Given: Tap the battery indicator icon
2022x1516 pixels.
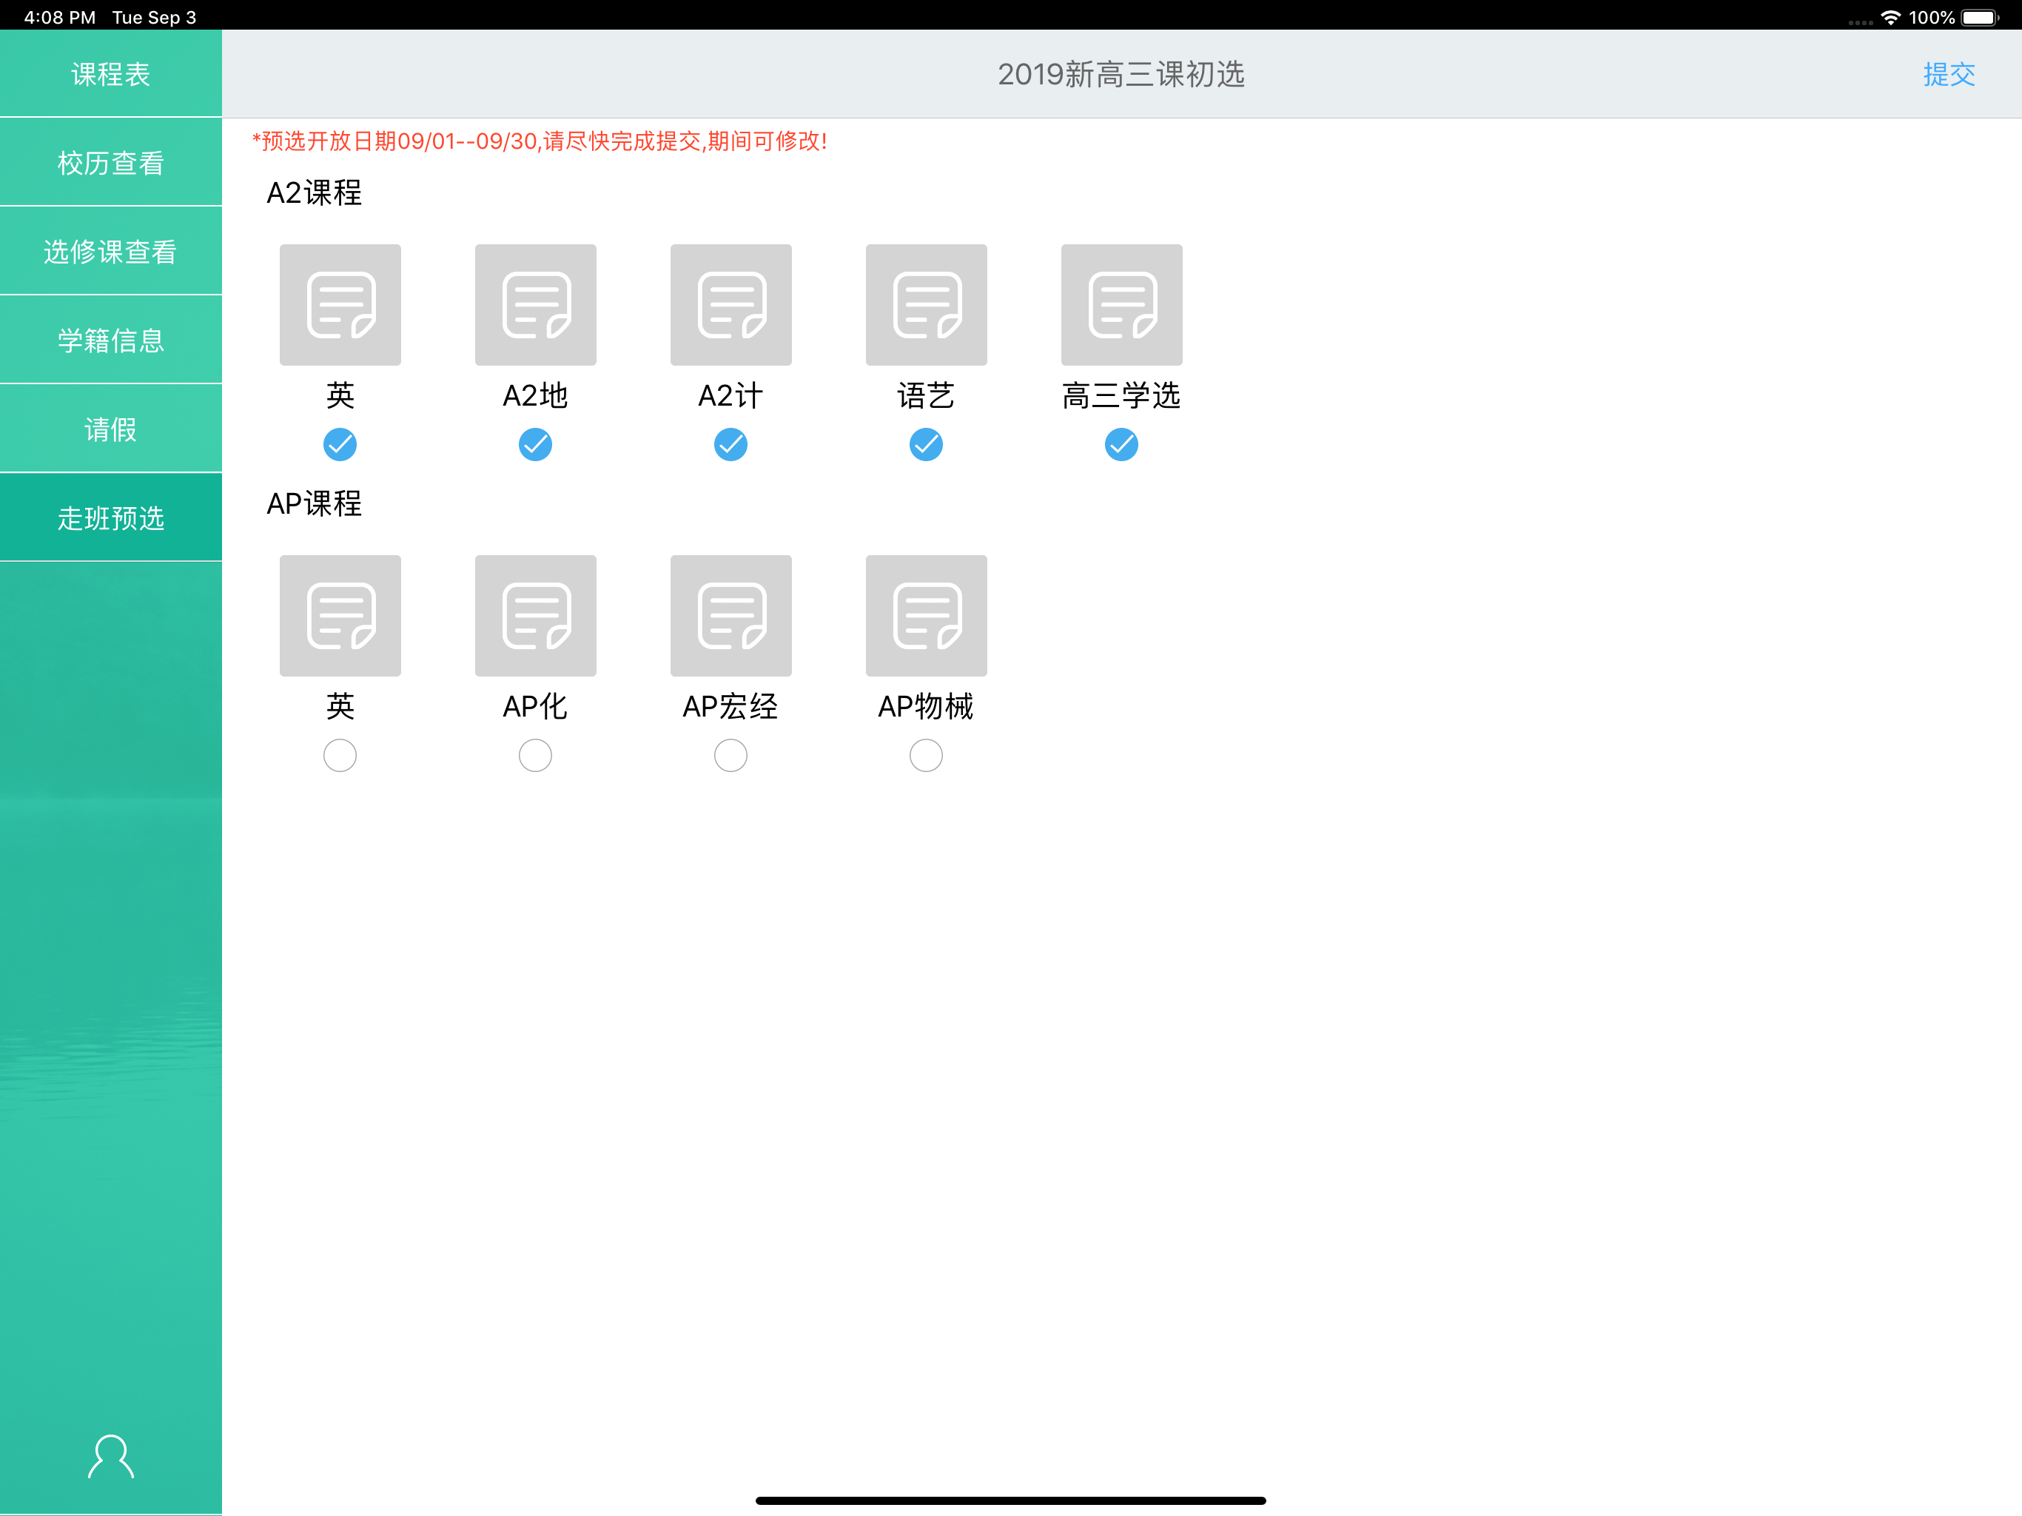Looking at the screenshot, I should click(x=1980, y=17).
